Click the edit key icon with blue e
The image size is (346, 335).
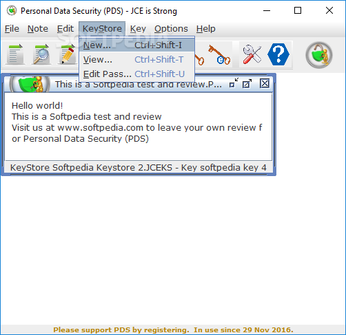pyautogui.click(x=219, y=54)
